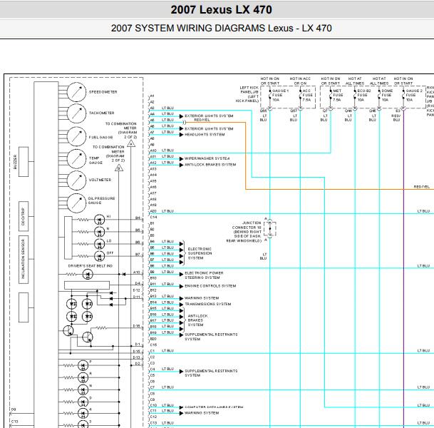Viewport: 434px width, 428px height.
Task: Click "WARNING SYSTEM" on the B13 wire
Action: click(202, 298)
